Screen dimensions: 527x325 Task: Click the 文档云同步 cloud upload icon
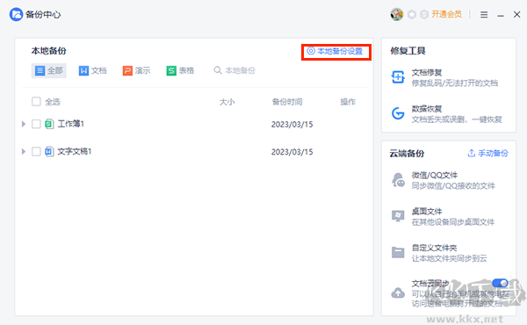398,292
